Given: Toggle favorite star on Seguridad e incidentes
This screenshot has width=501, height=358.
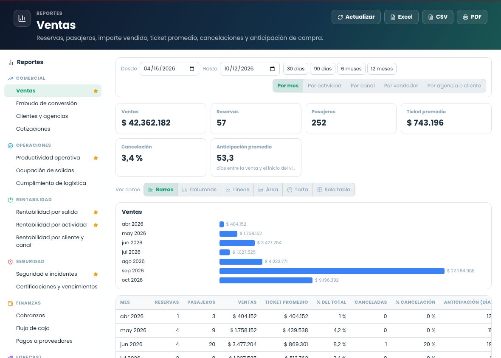Looking at the screenshot, I should pos(96,274).
